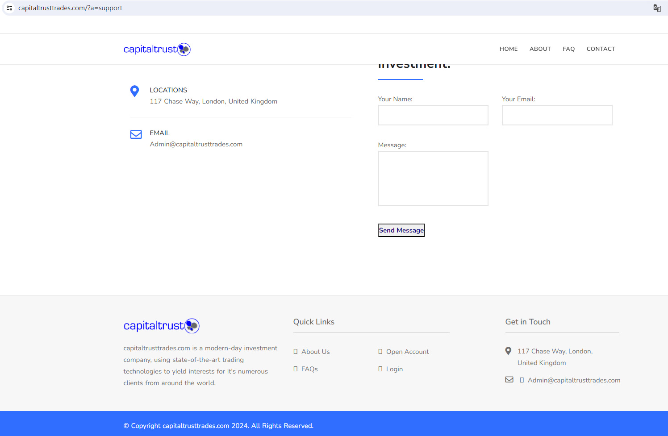This screenshot has height=436, width=668.
Task: Click the Message text area
Action: click(x=433, y=179)
